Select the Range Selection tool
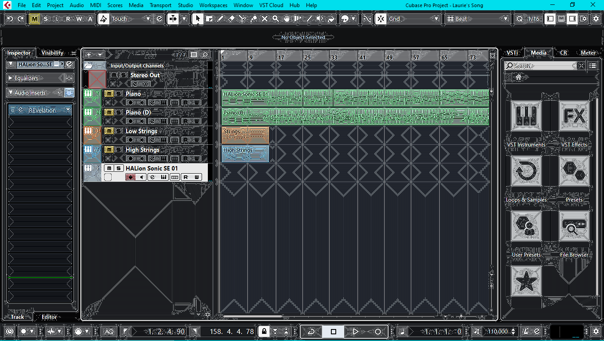Viewport: 604px width, 341px height. tap(209, 19)
